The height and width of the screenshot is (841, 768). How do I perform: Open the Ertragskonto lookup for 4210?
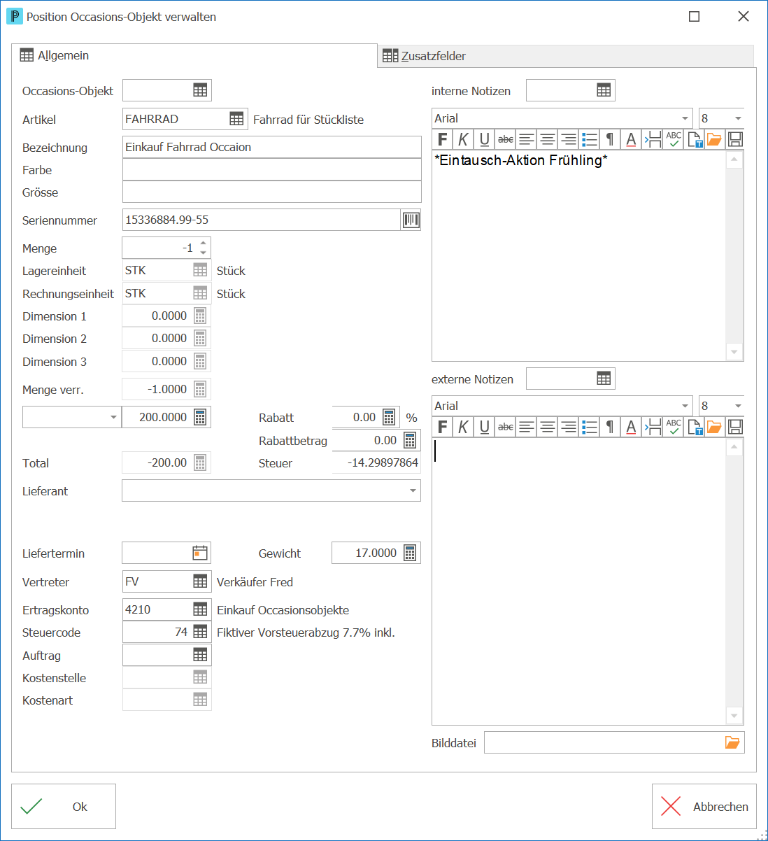click(x=200, y=609)
